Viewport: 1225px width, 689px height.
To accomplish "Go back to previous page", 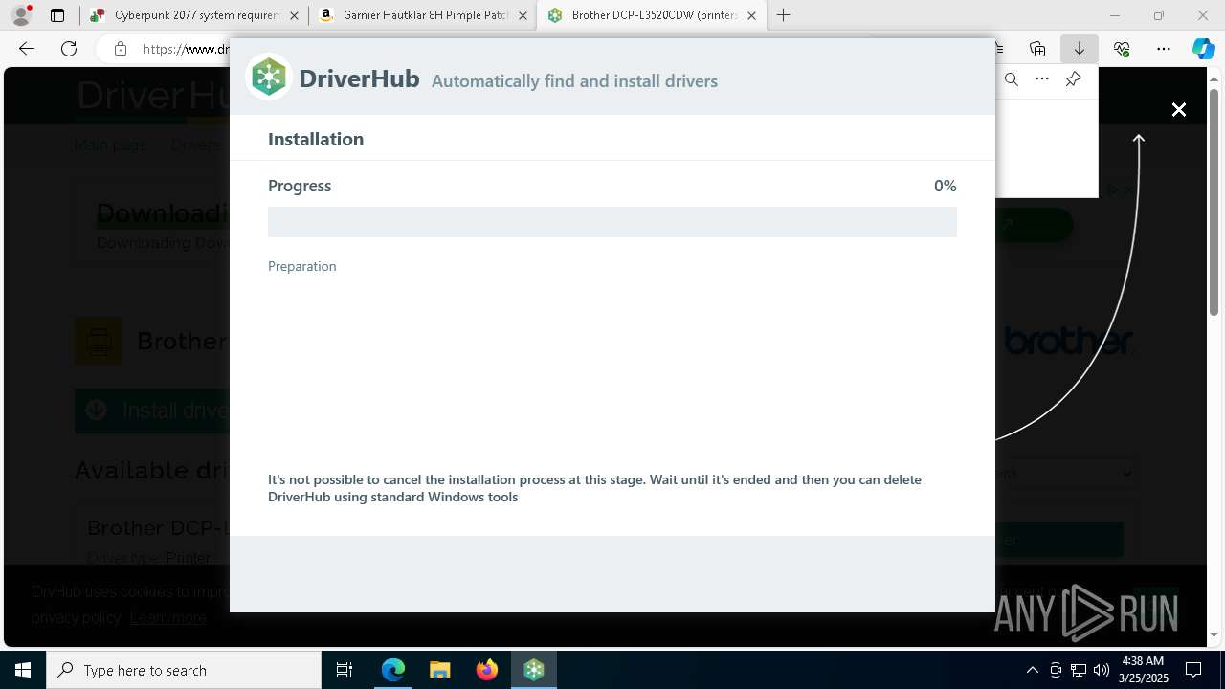I will pyautogui.click(x=27, y=49).
